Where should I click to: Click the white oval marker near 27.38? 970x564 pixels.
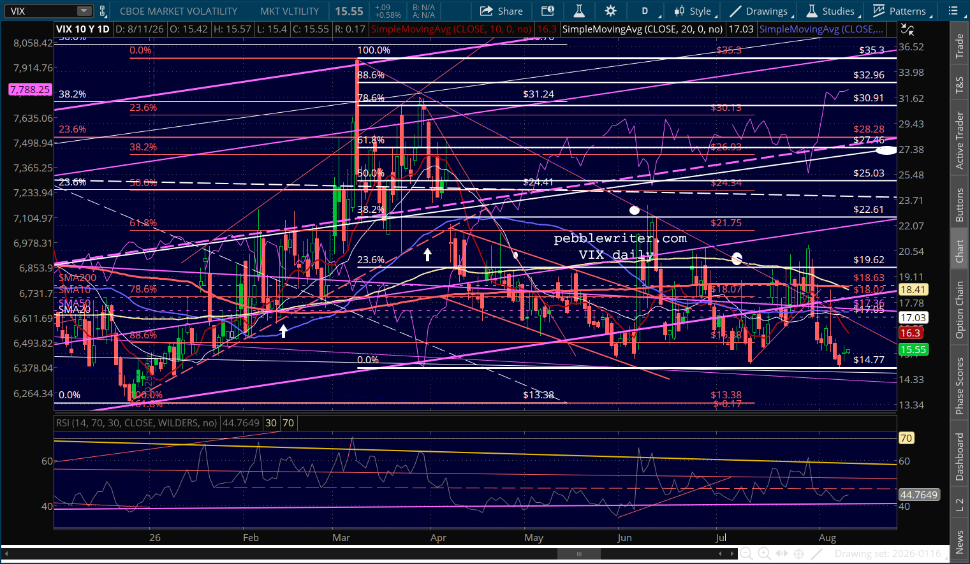click(886, 150)
